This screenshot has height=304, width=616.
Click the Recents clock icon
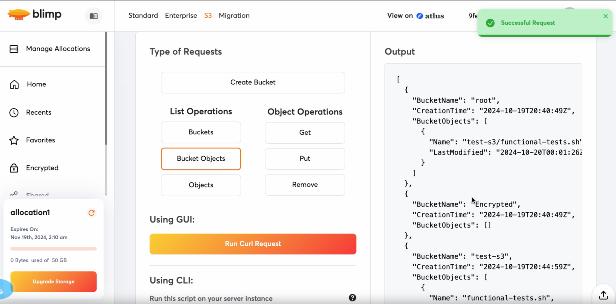[x=14, y=112]
